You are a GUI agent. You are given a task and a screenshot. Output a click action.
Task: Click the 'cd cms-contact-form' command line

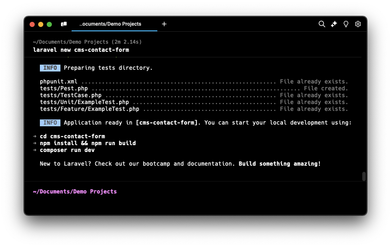point(72,136)
